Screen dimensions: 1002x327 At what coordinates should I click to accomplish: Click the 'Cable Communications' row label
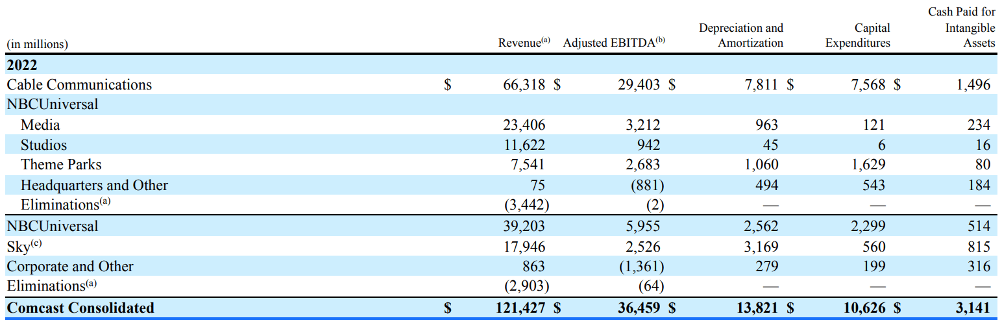[79, 84]
